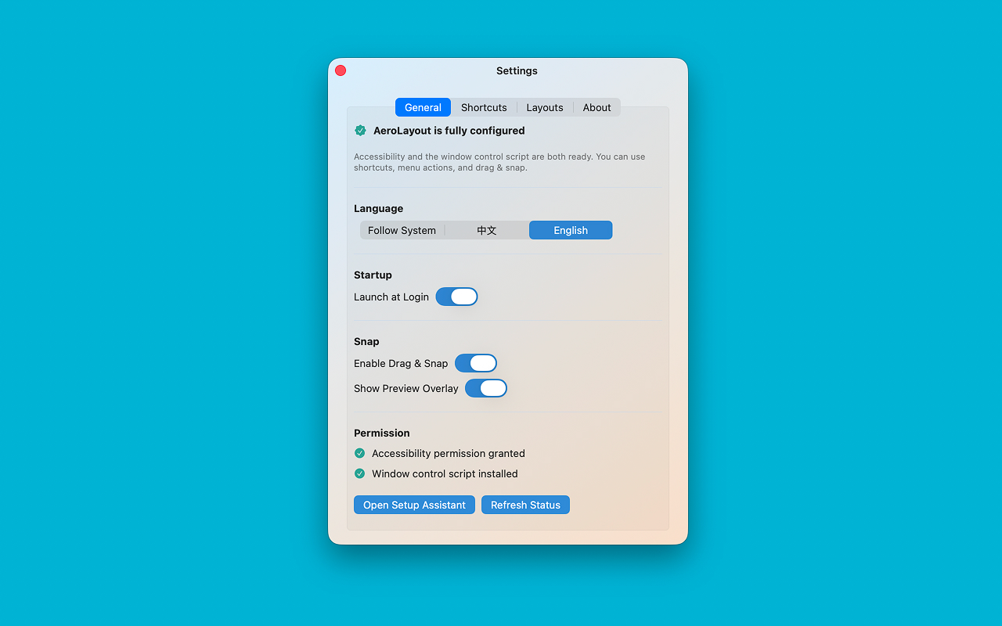The width and height of the screenshot is (1002, 626).
Task: Select the General tab
Action: click(423, 107)
